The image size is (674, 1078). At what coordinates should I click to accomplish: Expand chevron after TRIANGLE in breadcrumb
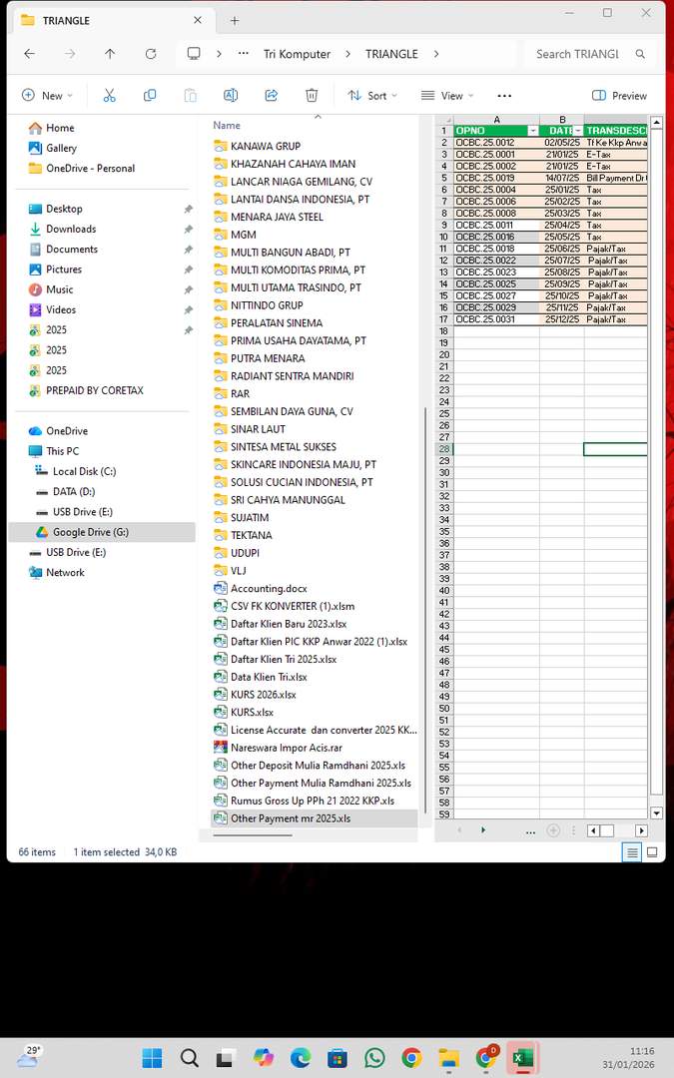(x=436, y=54)
